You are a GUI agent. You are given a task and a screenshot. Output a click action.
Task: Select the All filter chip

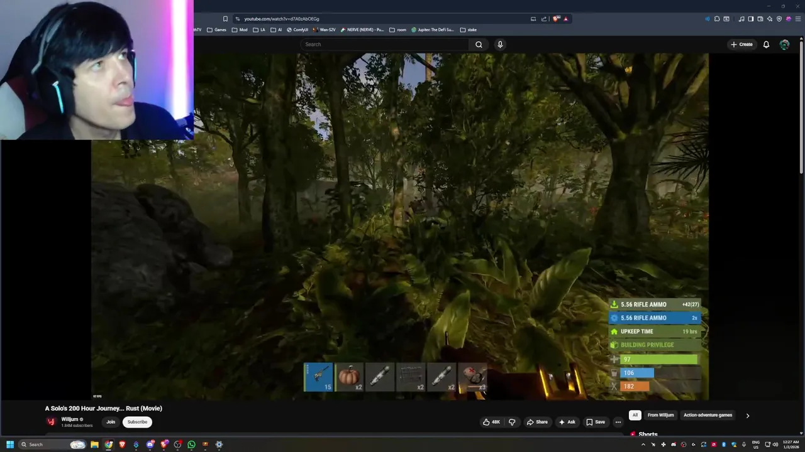pos(635,415)
